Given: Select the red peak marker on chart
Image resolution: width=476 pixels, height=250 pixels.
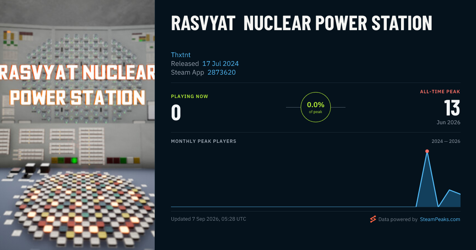Looking at the screenshot, I should pos(427,151).
